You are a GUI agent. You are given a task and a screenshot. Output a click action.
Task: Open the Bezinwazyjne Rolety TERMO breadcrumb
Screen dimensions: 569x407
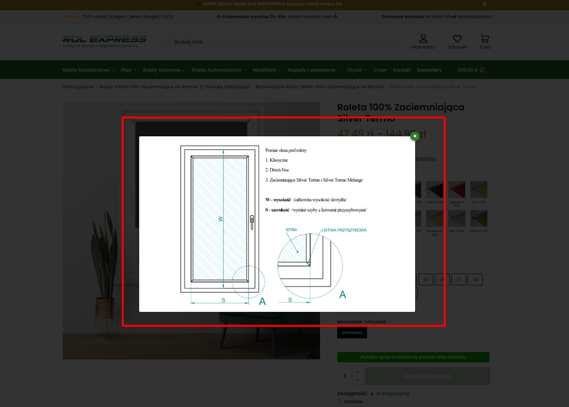320,87
